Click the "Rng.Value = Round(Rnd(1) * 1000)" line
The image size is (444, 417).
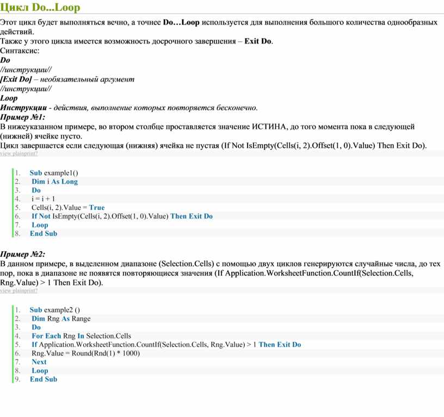(85, 353)
